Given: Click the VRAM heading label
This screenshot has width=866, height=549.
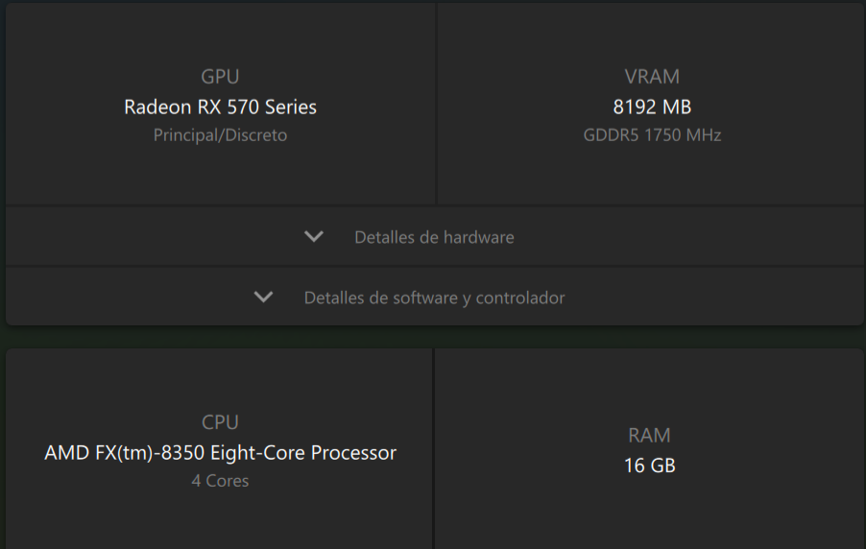Looking at the screenshot, I should pos(652,77).
